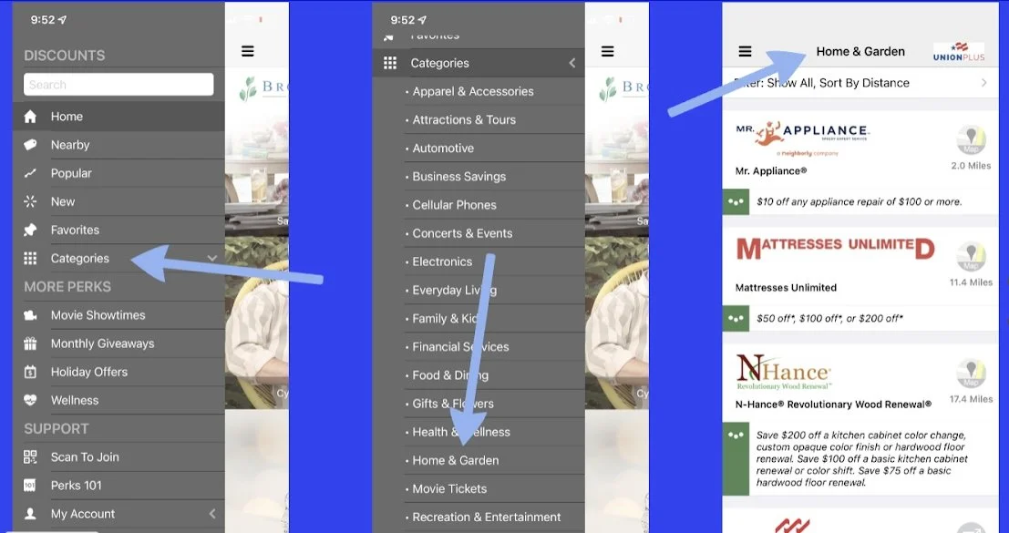Tap hamburger menu beside left Discounts panel
Screen dimensions: 1009x533
pos(248,51)
